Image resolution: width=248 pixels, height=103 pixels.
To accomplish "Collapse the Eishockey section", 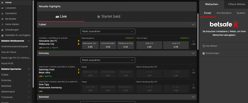I will coord(193,53).
